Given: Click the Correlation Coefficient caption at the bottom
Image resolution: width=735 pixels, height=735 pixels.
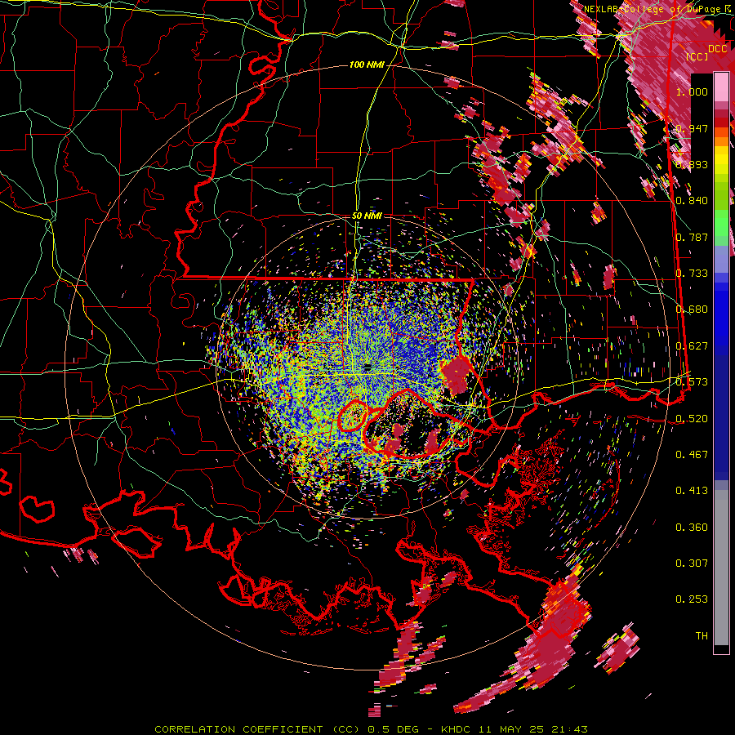Looking at the screenshot, I should coord(371,729).
